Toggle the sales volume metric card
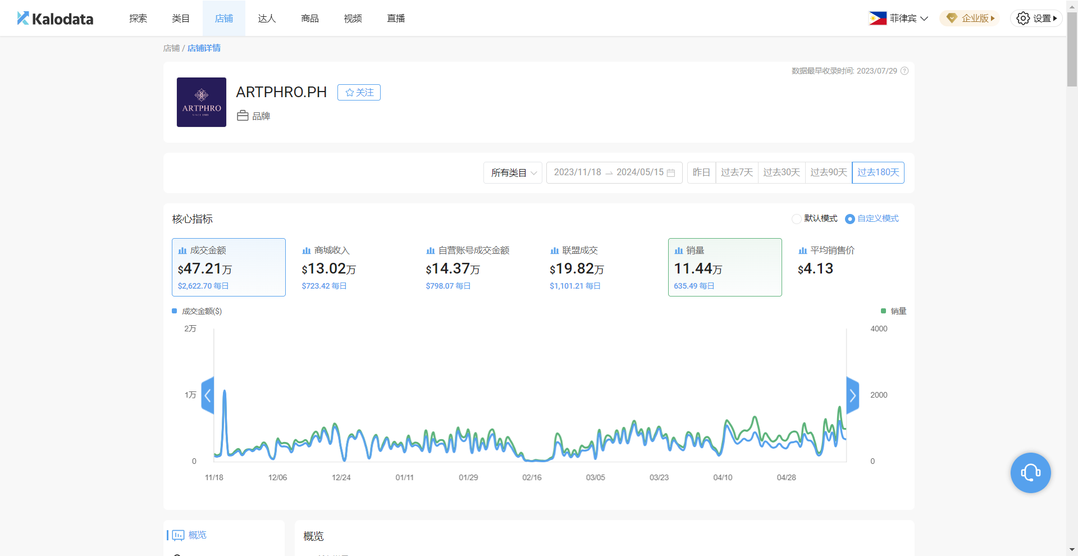 point(724,267)
